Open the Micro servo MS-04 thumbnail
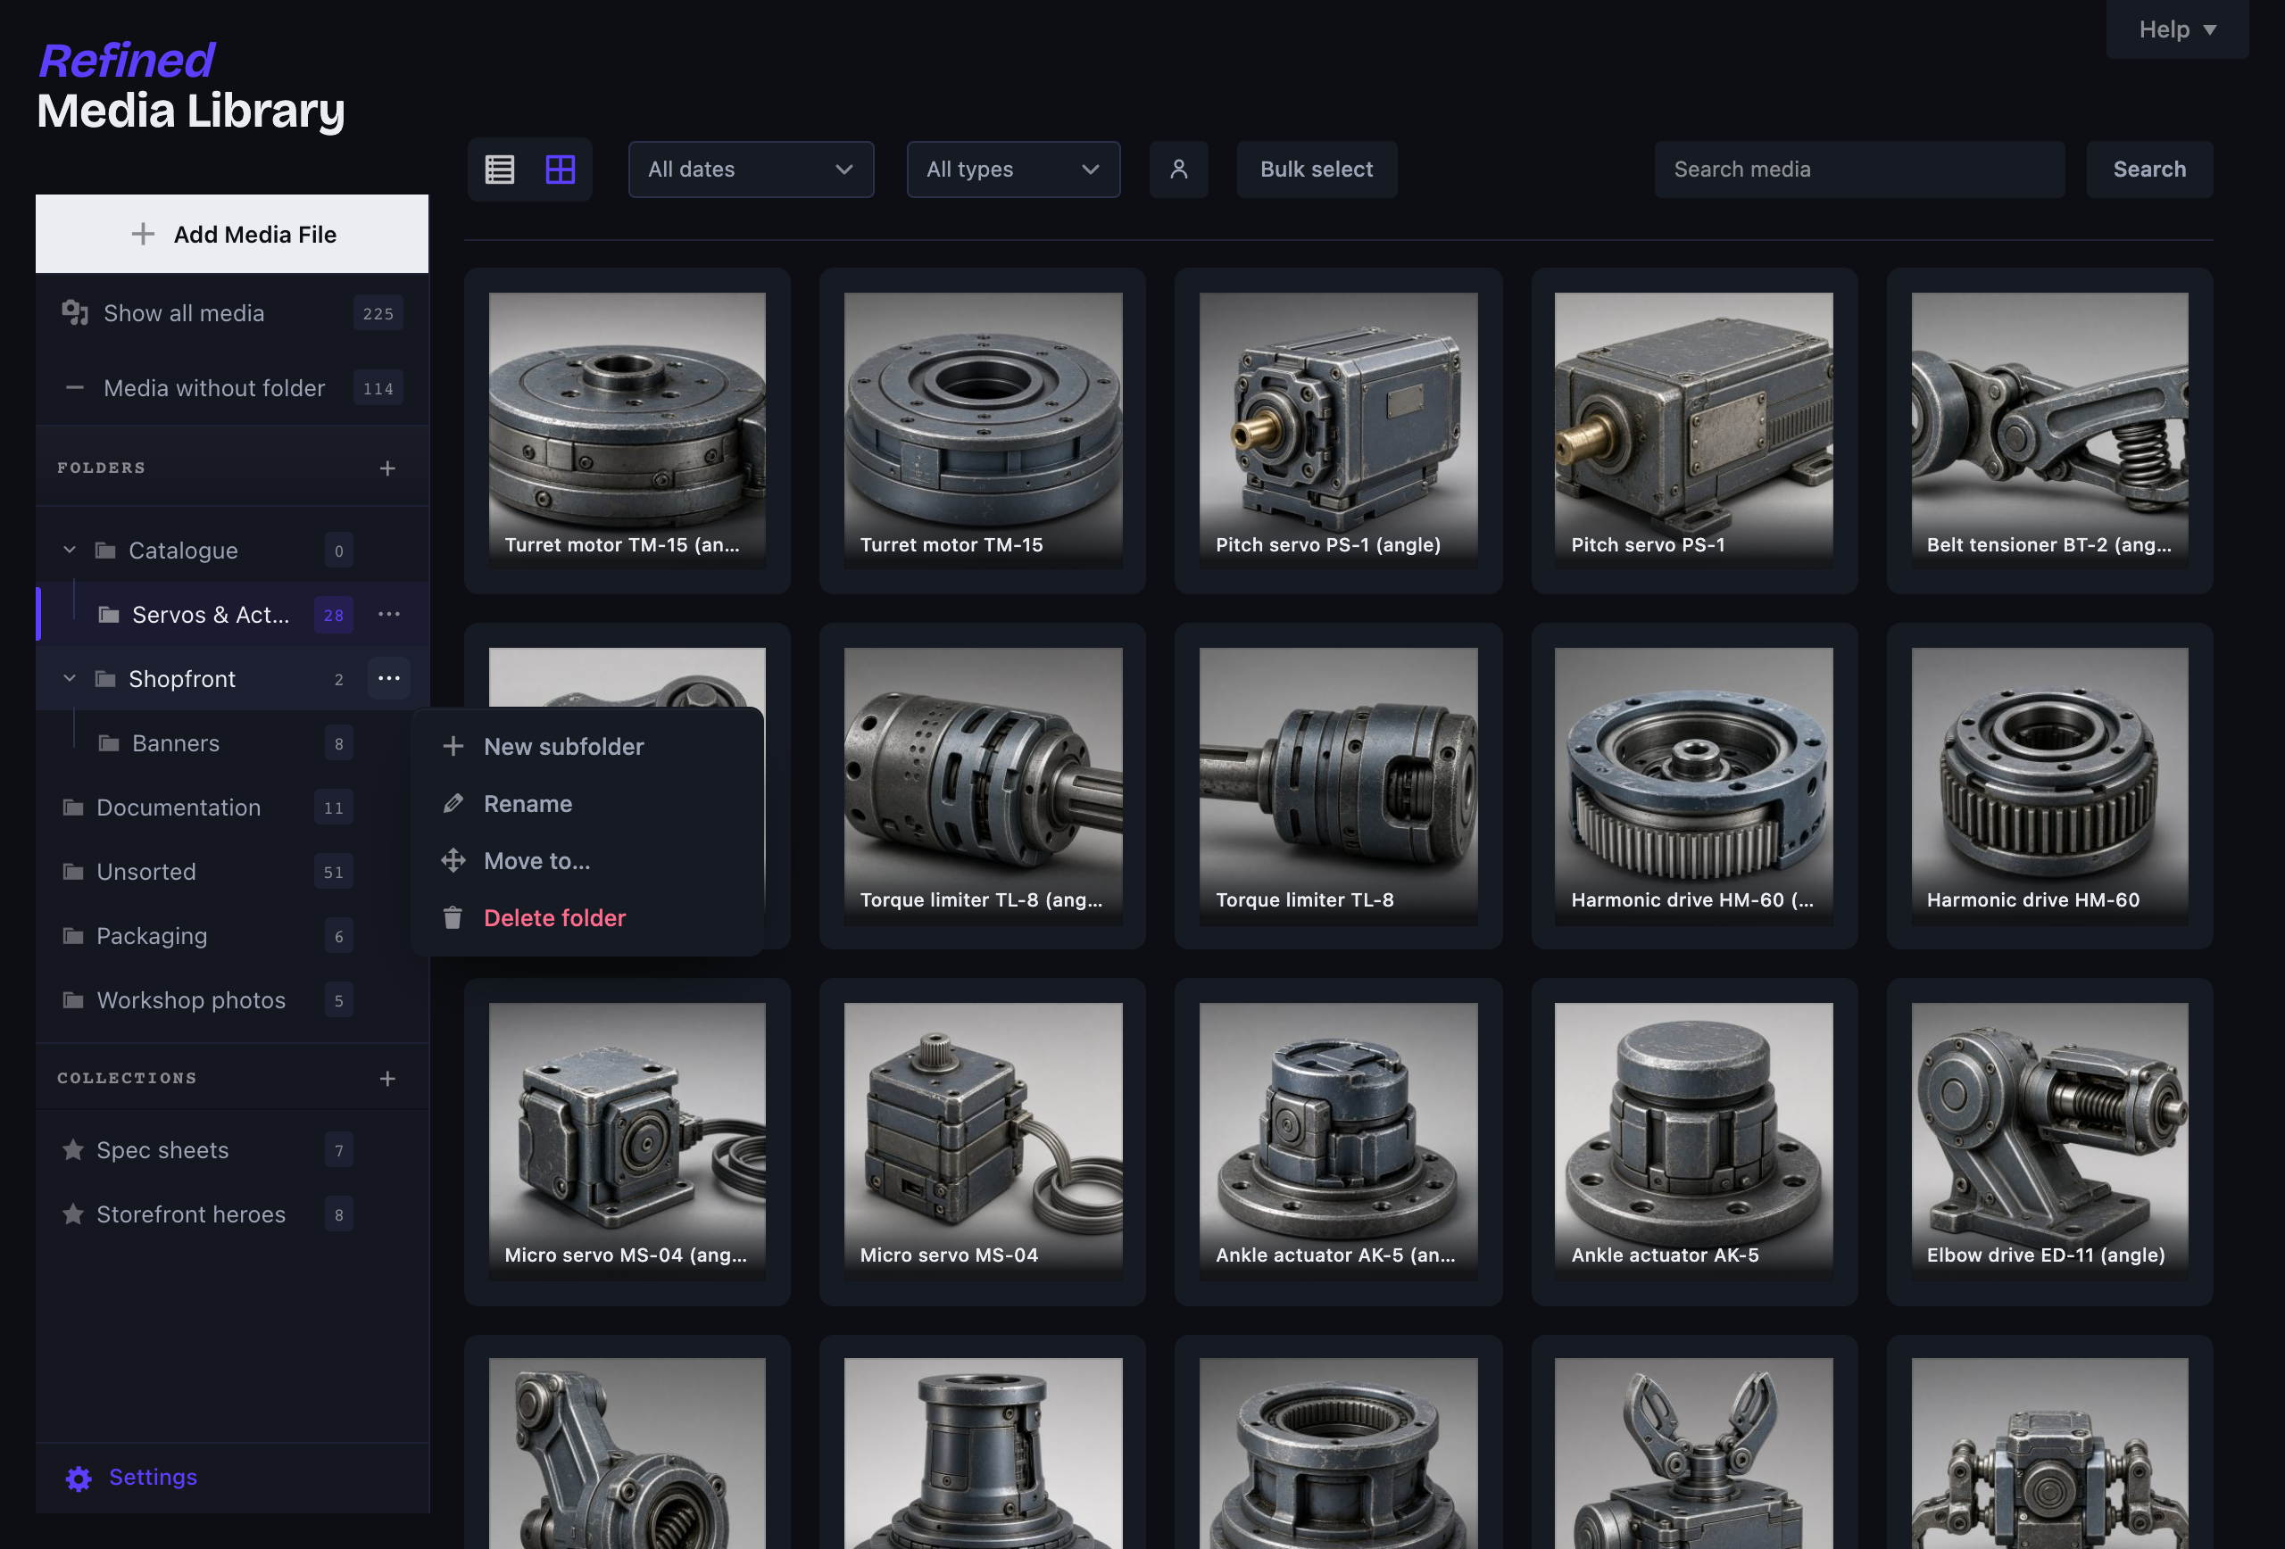The image size is (2285, 1549). pyautogui.click(x=982, y=1141)
